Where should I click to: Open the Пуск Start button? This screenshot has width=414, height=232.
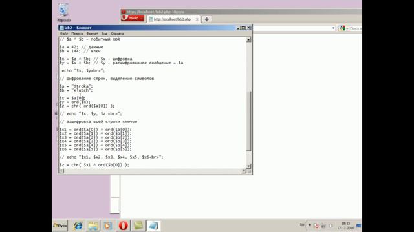[x=60, y=226]
